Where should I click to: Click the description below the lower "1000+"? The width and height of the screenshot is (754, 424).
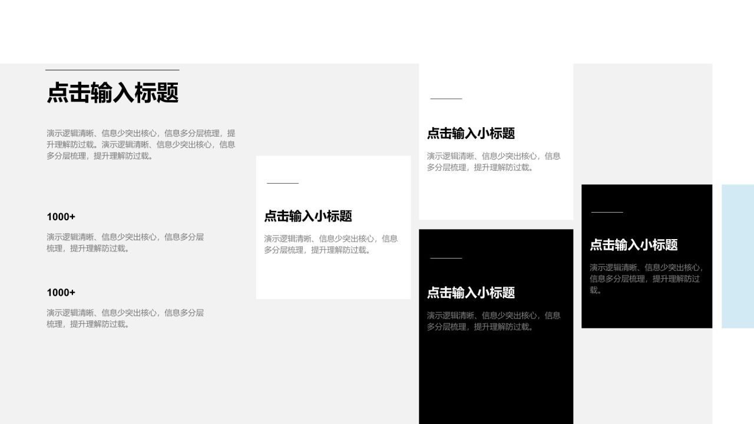[x=125, y=319]
